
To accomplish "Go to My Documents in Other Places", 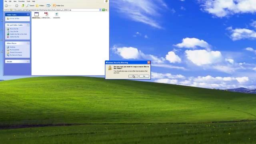I will 14,50.
